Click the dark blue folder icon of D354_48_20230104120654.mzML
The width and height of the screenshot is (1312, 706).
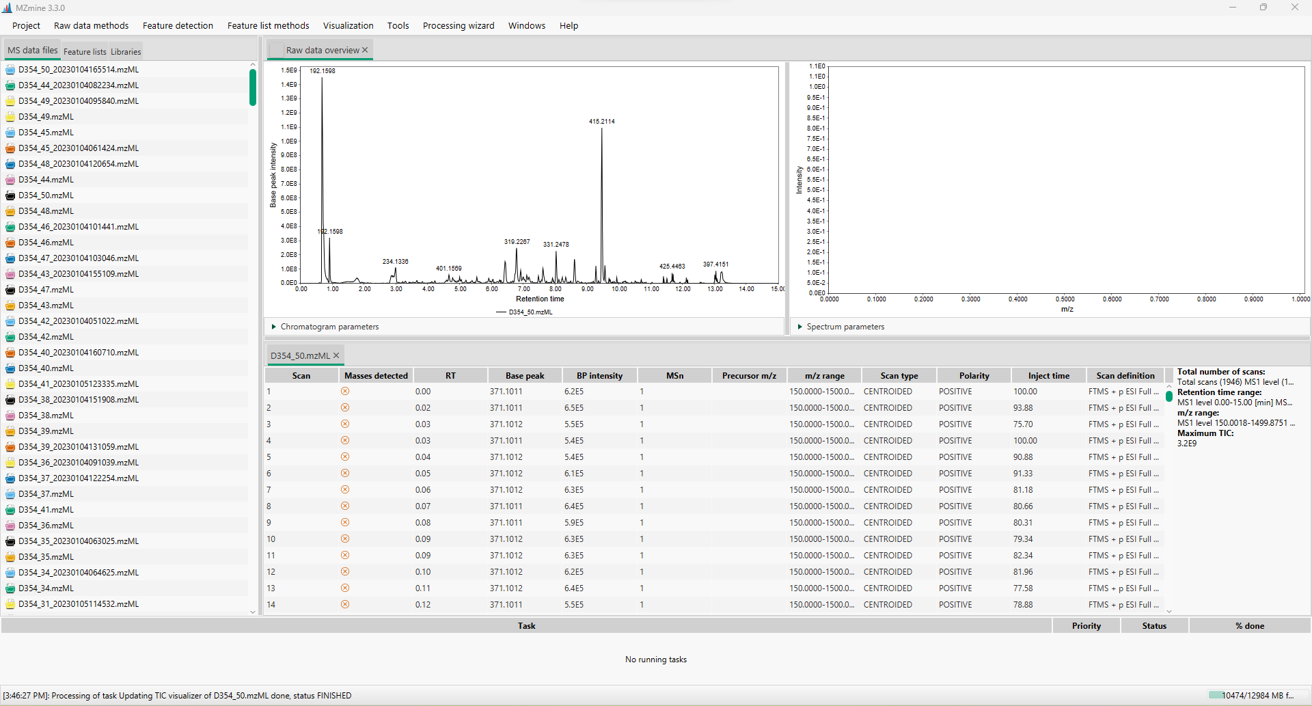click(x=10, y=163)
